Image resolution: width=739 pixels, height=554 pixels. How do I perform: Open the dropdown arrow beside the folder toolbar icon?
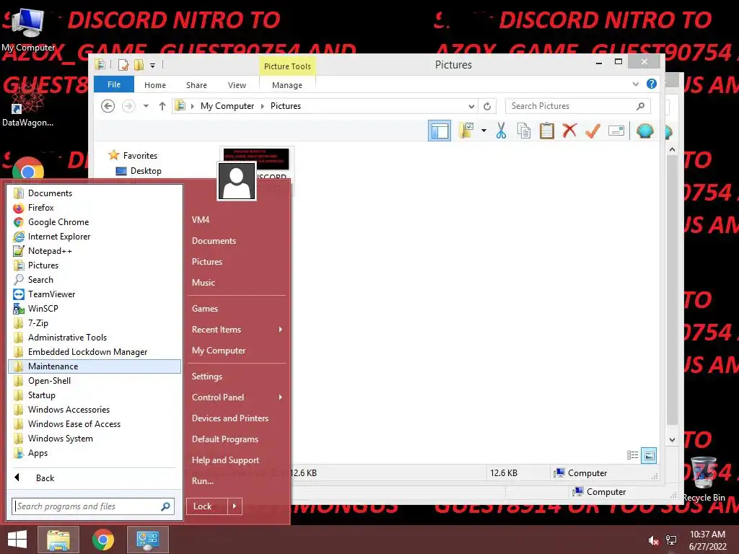(484, 131)
